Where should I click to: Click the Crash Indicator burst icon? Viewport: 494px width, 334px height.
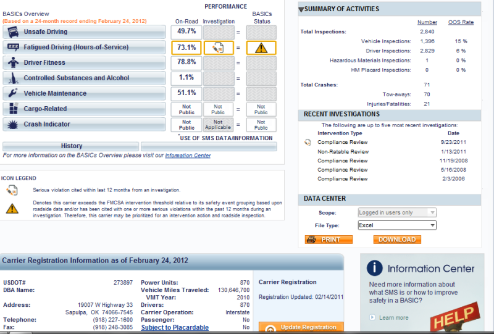13,125
